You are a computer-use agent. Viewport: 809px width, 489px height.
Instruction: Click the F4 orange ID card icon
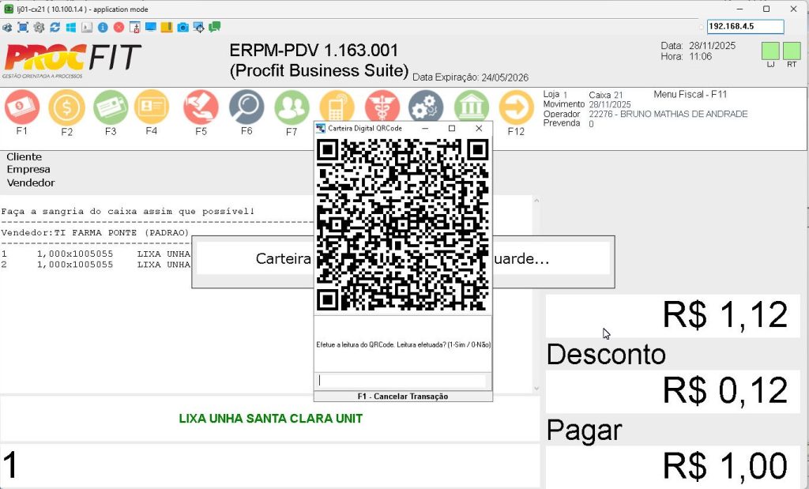click(x=152, y=106)
